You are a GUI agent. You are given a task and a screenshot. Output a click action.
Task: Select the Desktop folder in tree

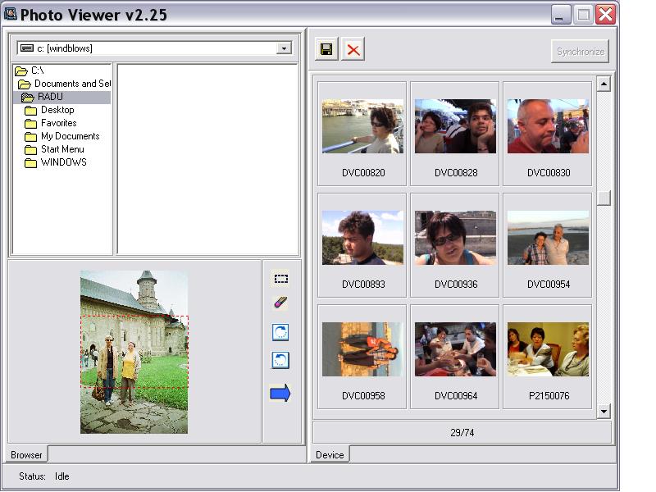click(x=57, y=110)
